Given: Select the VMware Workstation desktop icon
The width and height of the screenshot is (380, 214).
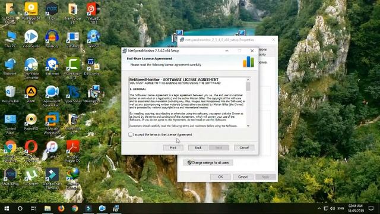Looking at the screenshot, I should pos(52,124).
